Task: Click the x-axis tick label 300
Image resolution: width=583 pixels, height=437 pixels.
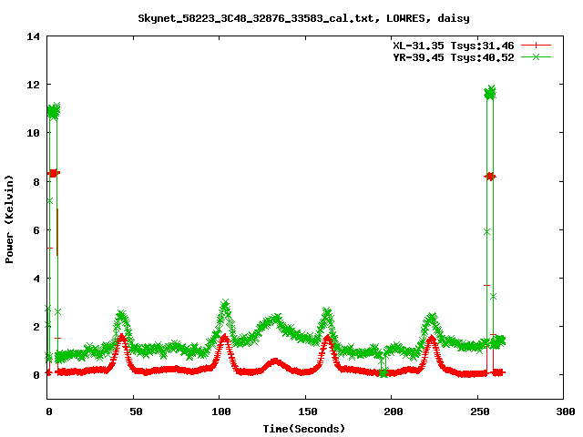Action: [566, 412]
